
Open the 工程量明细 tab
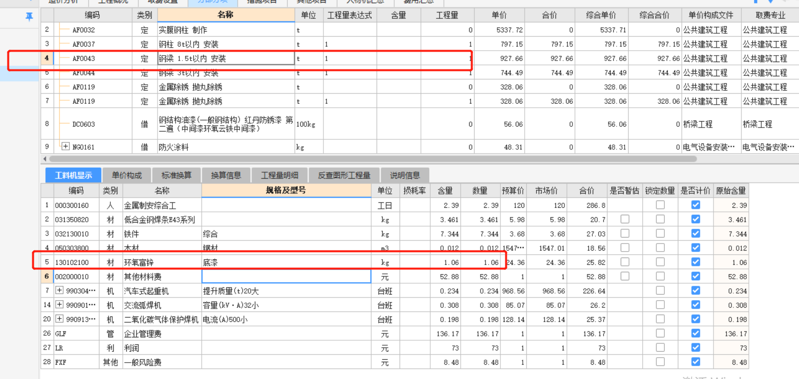(280, 175)
